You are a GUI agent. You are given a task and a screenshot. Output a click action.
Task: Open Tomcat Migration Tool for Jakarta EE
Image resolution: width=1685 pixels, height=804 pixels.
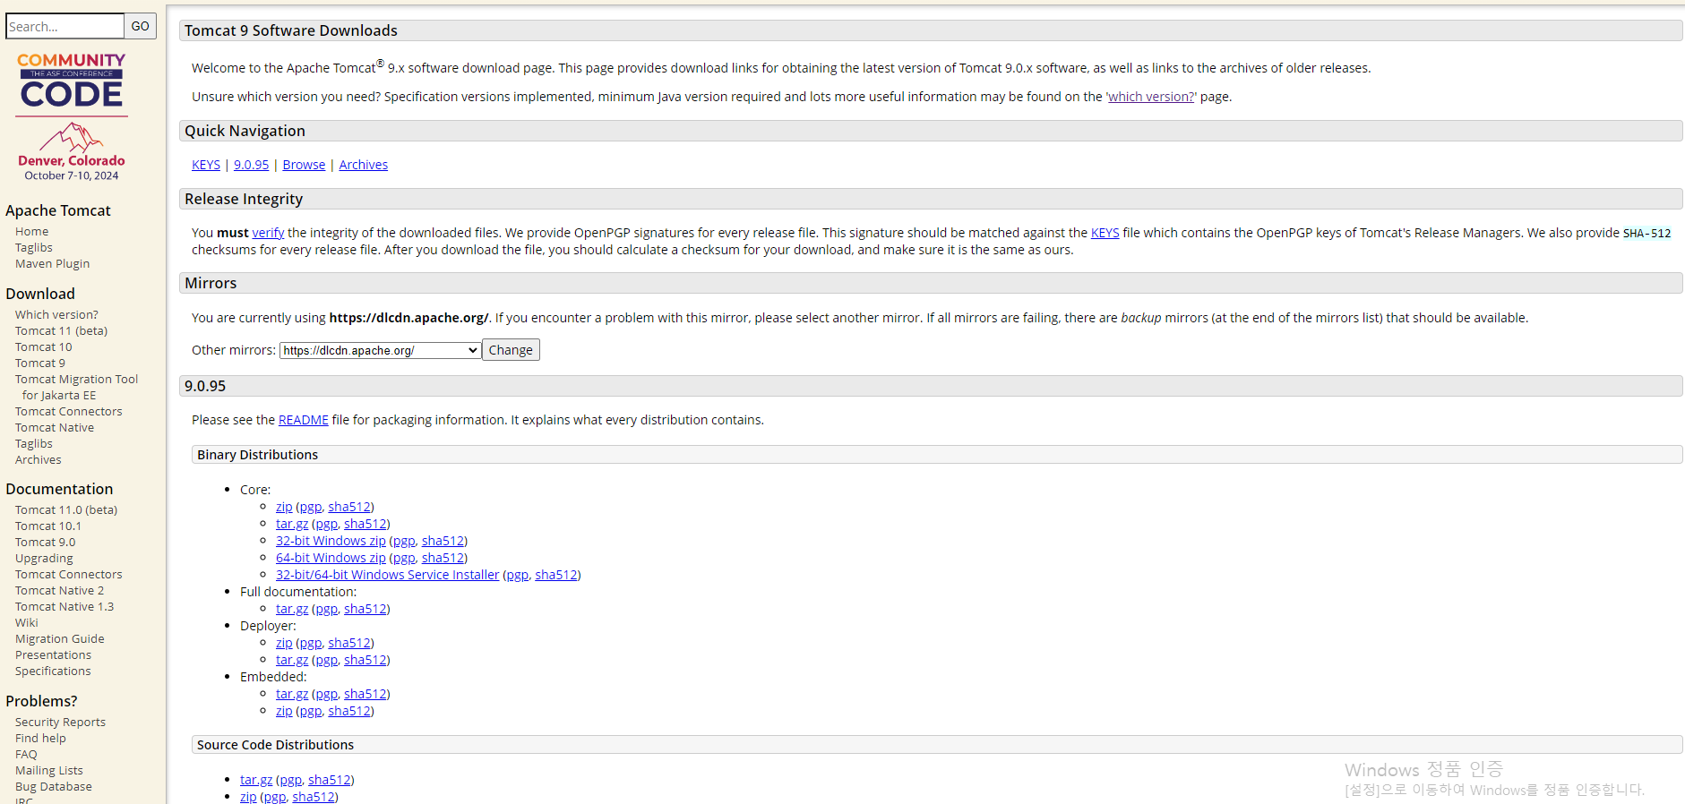77,387
